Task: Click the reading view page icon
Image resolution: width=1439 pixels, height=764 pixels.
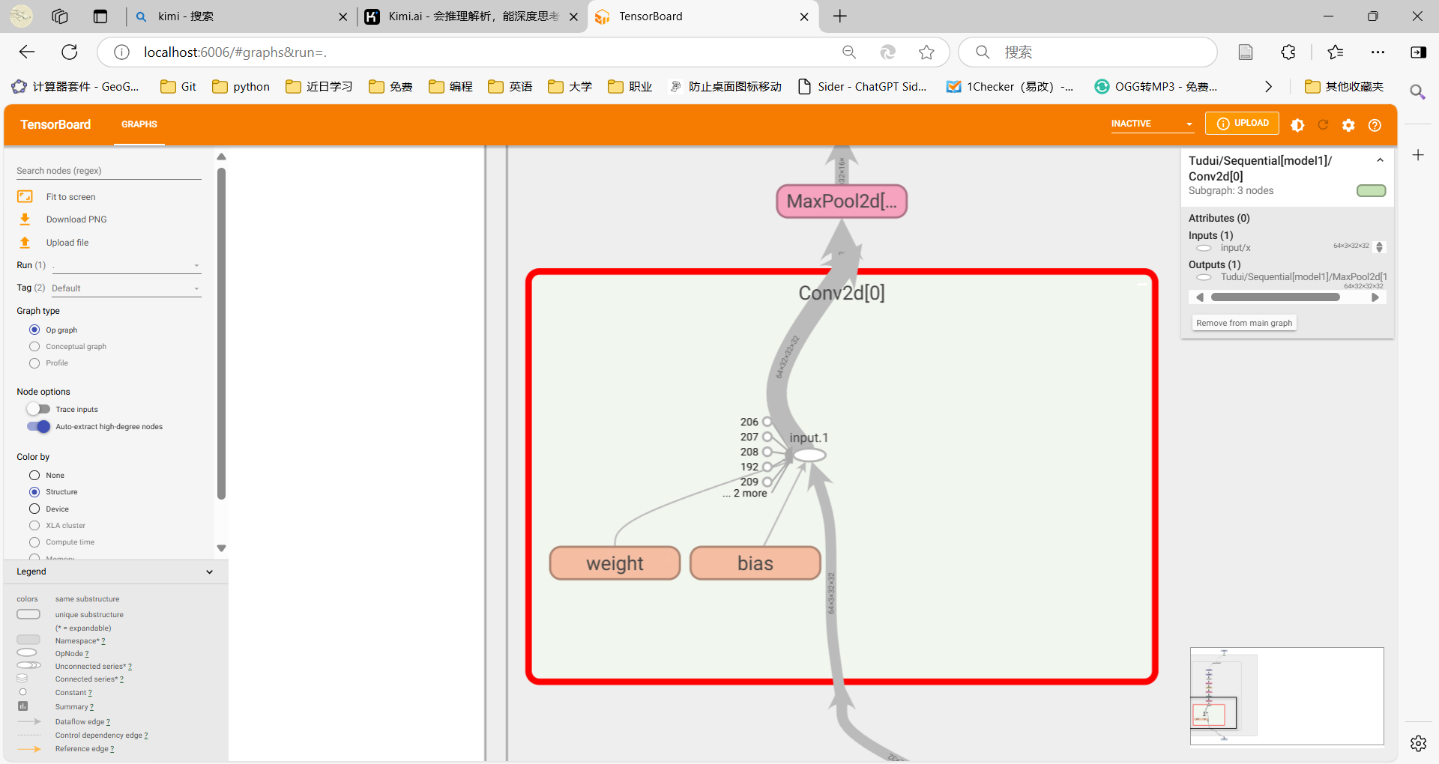Action: (x=1246, y=52)
